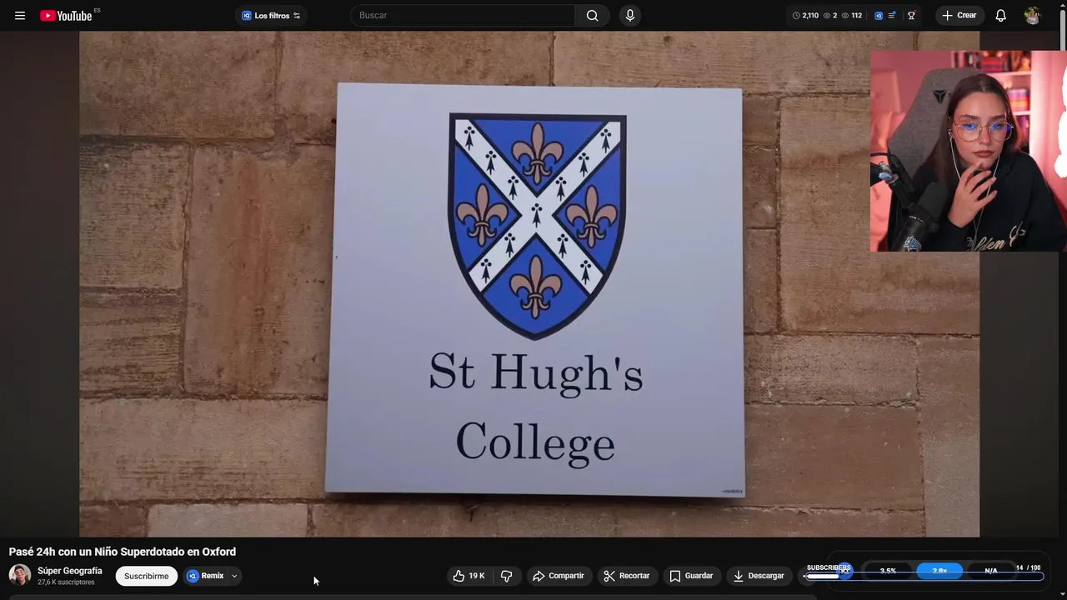The height and width of the screenshot is (600, 1067).
Task: Open the blue extension icon in top stats bar
Action: (x=879, y=15)
